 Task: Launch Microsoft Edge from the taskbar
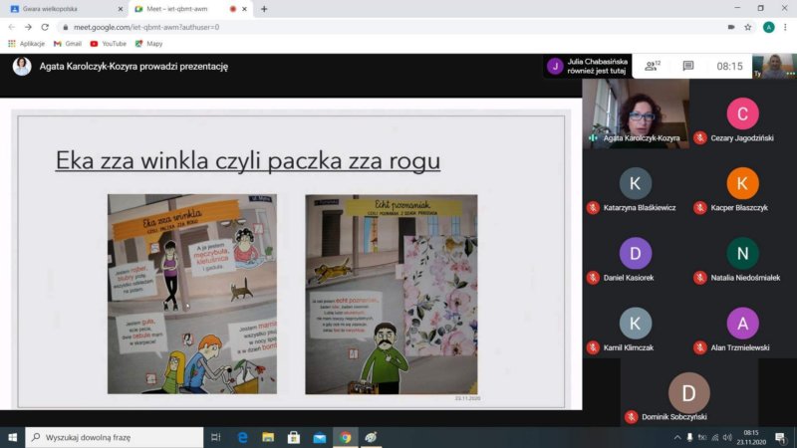pyautogui.click(x=242, y=437)
